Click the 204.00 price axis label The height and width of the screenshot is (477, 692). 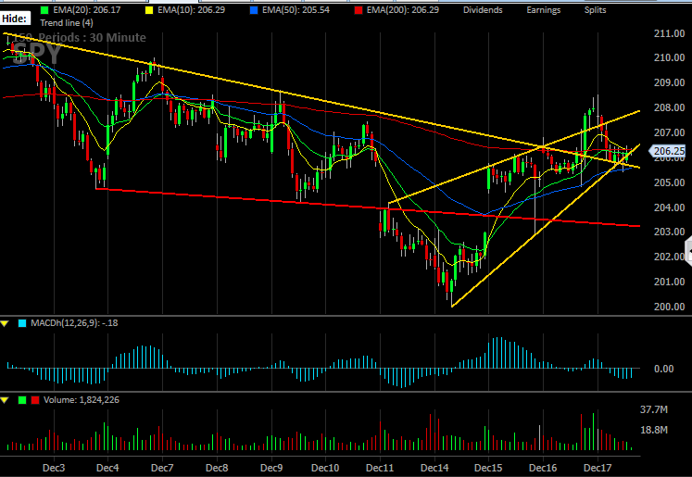[669, 207]
